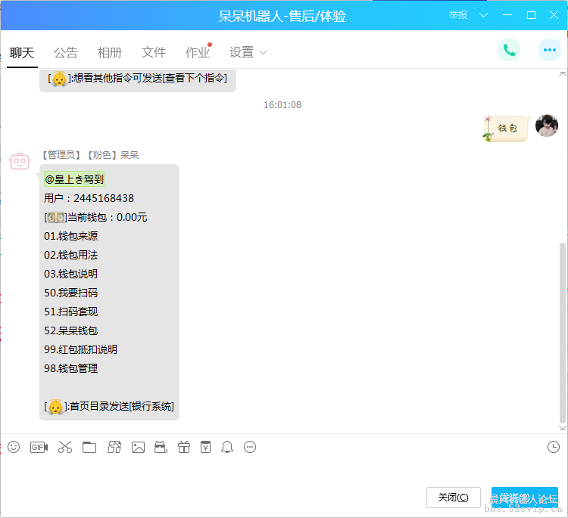This screenshot has height=518, width=568.
Task: Start a group voice call
Action: pyautogui.click(x=509, y=50)
